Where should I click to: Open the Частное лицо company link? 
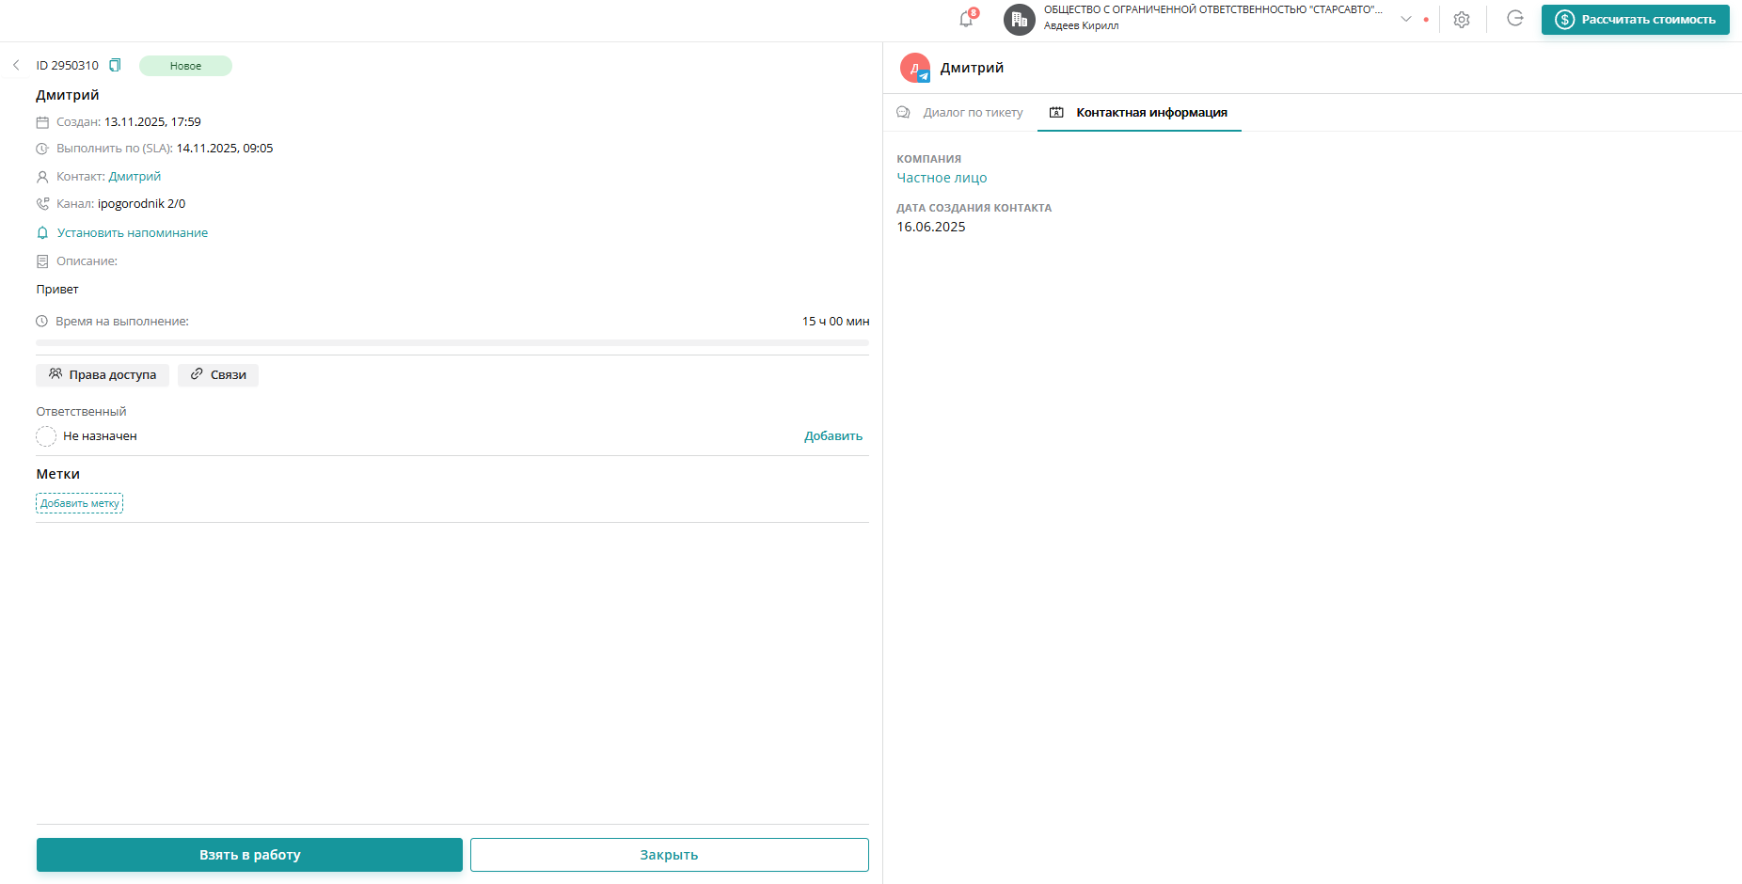(x=942, y=178)
